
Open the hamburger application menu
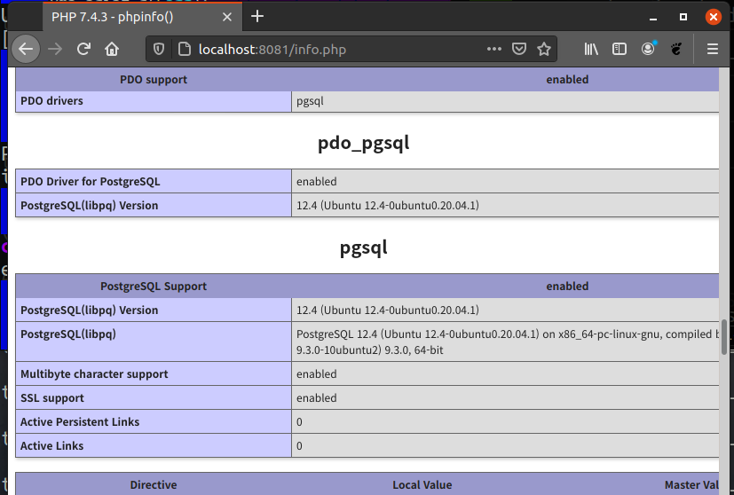pyautogui.click(x=713, y=49)
